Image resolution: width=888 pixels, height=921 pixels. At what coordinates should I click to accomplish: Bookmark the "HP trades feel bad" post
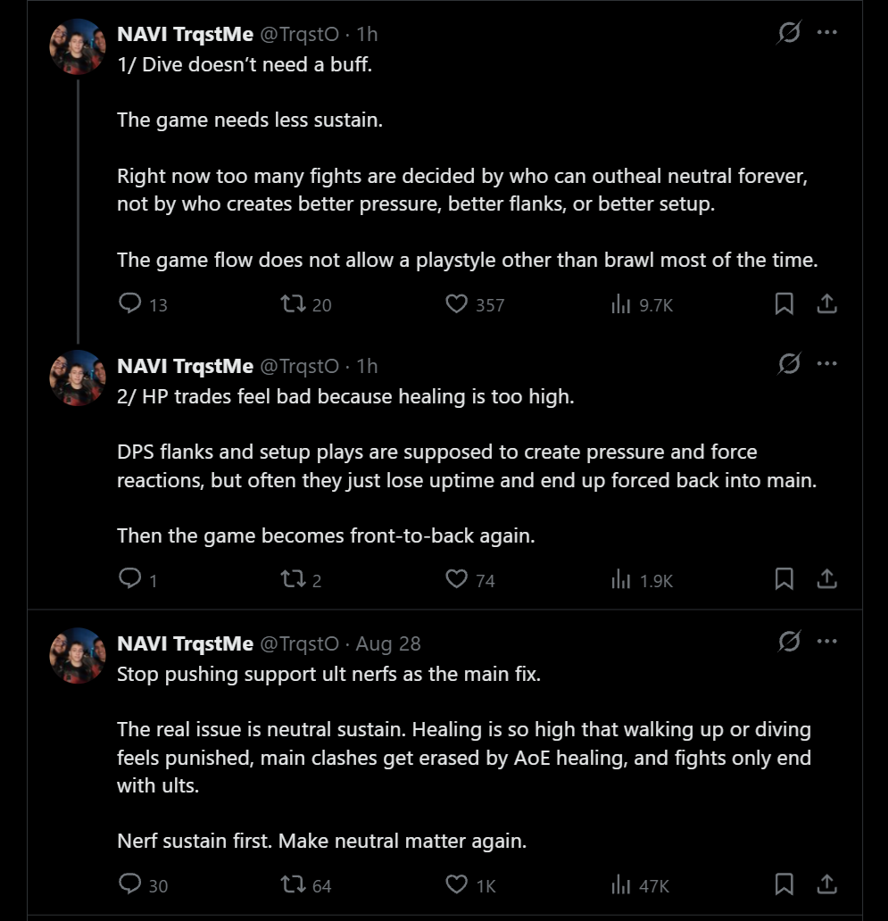[x=784, y=578]
